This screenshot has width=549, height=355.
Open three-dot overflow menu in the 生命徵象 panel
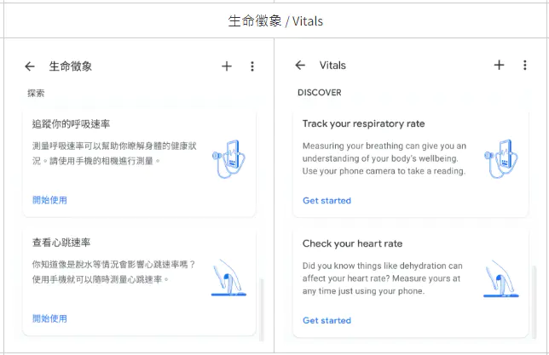point(252,66)
